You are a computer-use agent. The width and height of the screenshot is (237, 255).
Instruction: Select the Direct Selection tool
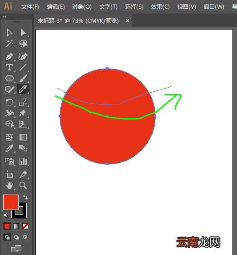point(23,33)
